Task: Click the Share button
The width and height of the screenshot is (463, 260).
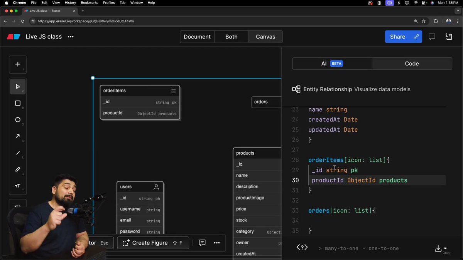Action: (404, 37)
